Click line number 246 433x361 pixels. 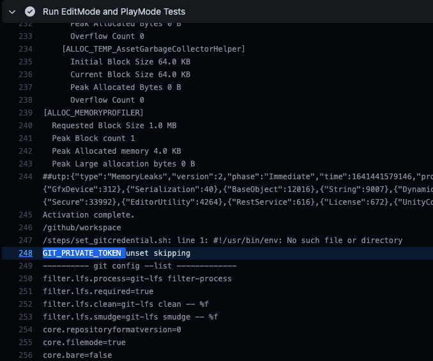coord(26,228)
